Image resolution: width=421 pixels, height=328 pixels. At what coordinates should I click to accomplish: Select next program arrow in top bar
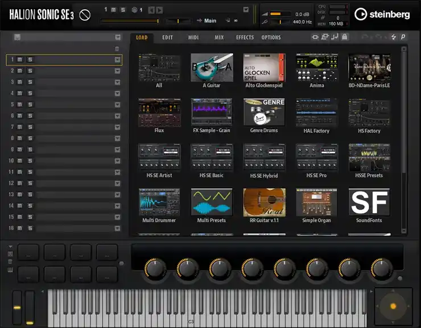click(159, 10)
